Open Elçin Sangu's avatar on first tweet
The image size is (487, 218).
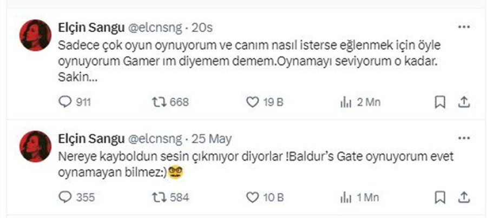click(35, 36)
